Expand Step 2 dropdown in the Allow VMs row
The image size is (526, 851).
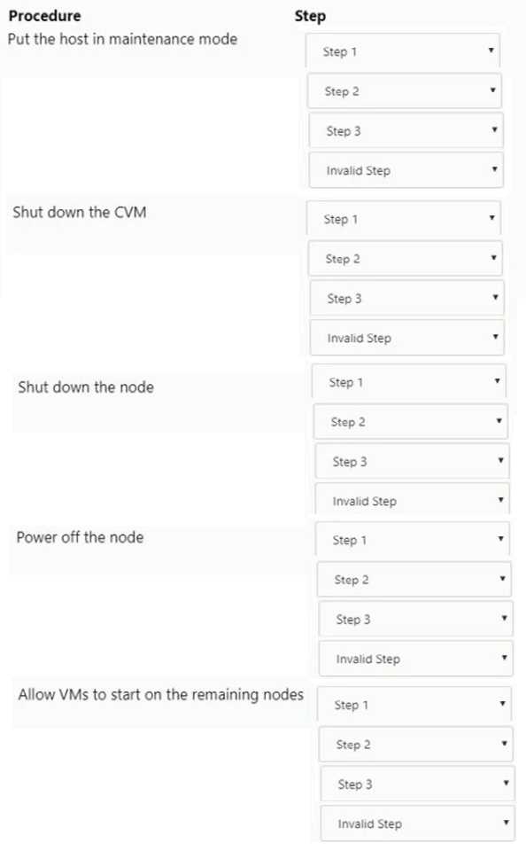pos(414,745)
